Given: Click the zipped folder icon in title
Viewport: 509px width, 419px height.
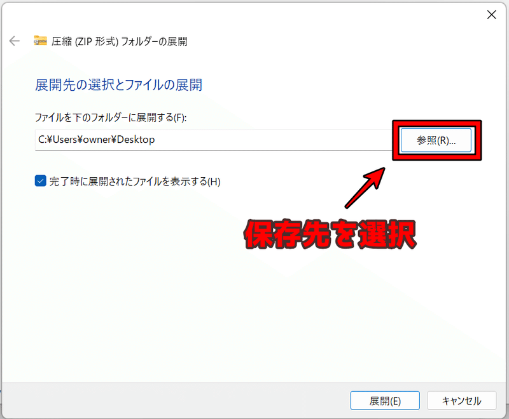Looking at the screenshot, I should (40, 41).
